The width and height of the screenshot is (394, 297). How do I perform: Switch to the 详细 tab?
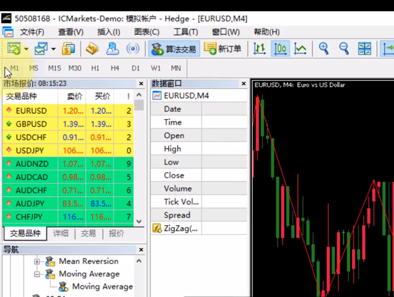(x=61, y=233)
